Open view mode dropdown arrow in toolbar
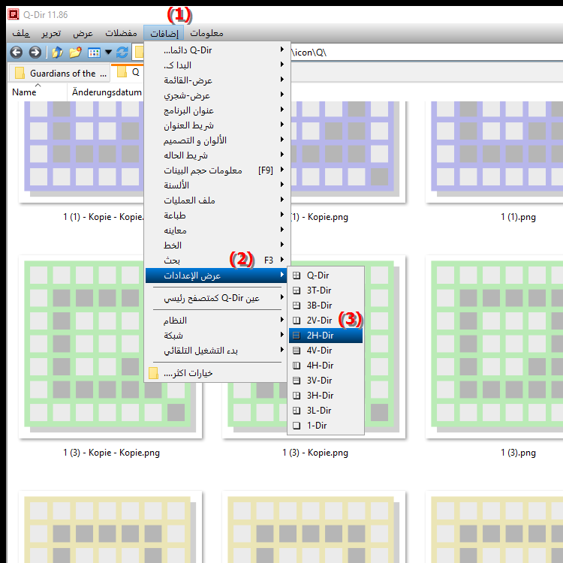The image size is (563, 563). coord(108,53)
